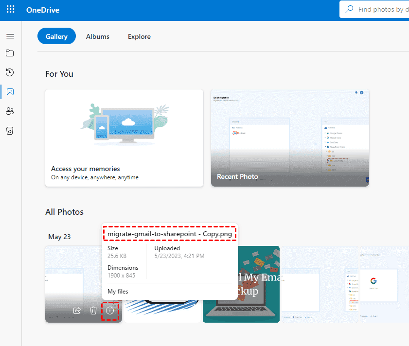Click the search magnifier icon
Viewport: 409px width, 346px height.
pos(349,9)
